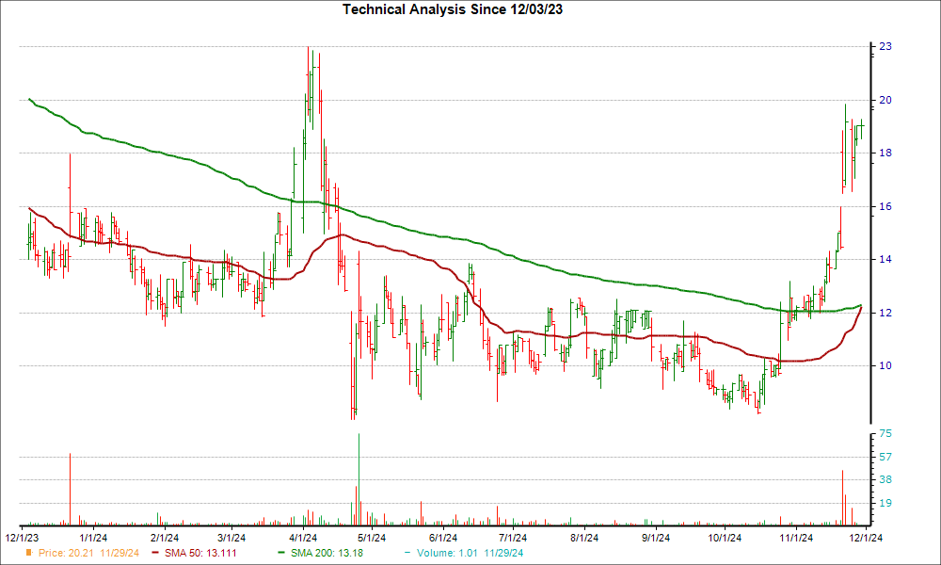
Task: Click the volume axis value 38
Action: [885, 479]
